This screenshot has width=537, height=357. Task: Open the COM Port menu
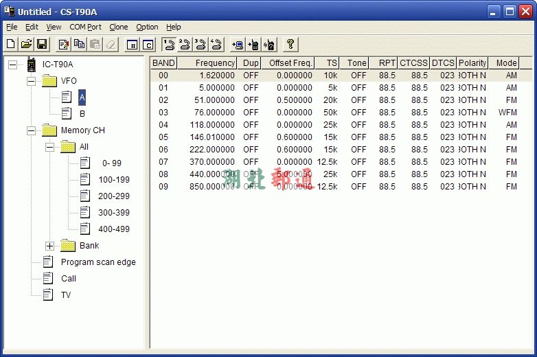coord(85,27)
